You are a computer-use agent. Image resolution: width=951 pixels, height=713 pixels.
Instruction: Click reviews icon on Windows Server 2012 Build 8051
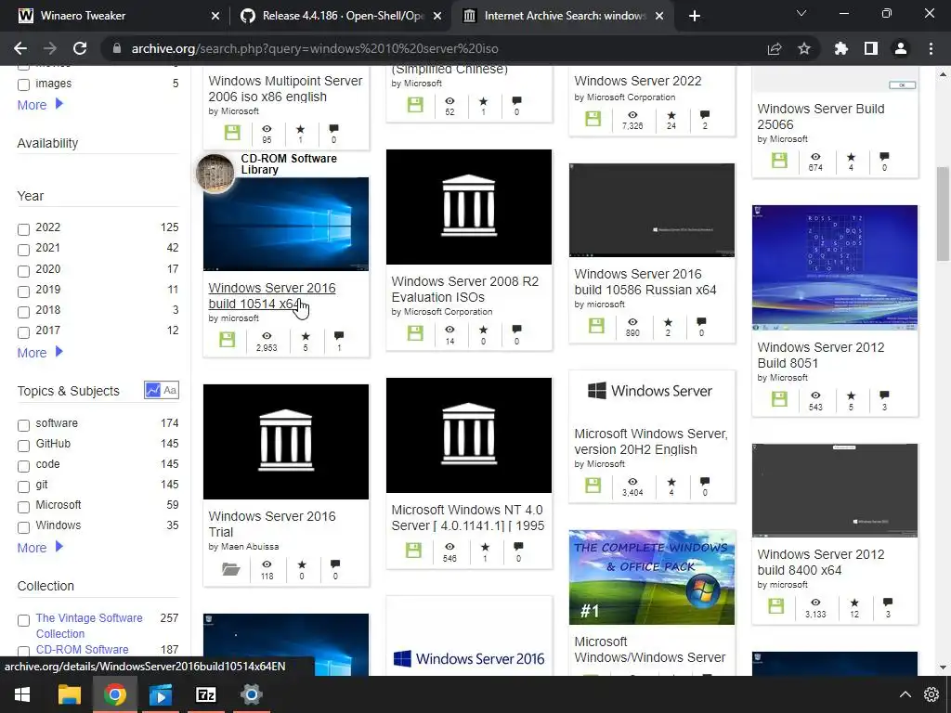point(884,395)
